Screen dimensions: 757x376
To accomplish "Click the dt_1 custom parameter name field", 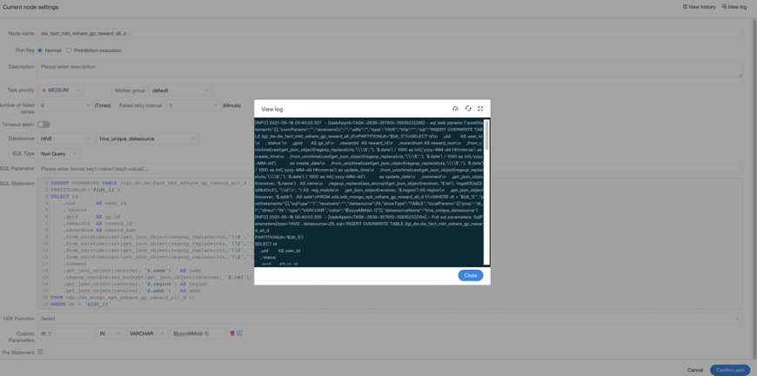I will tap(65, 333).
